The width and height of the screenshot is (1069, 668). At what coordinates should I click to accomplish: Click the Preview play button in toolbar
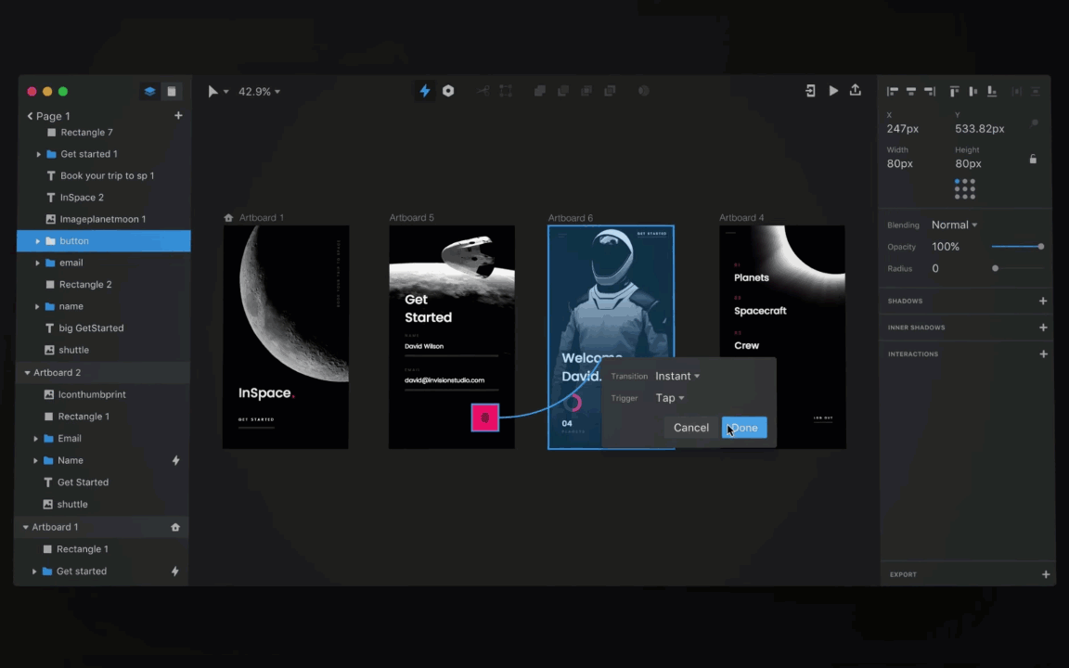click(833, 91)
